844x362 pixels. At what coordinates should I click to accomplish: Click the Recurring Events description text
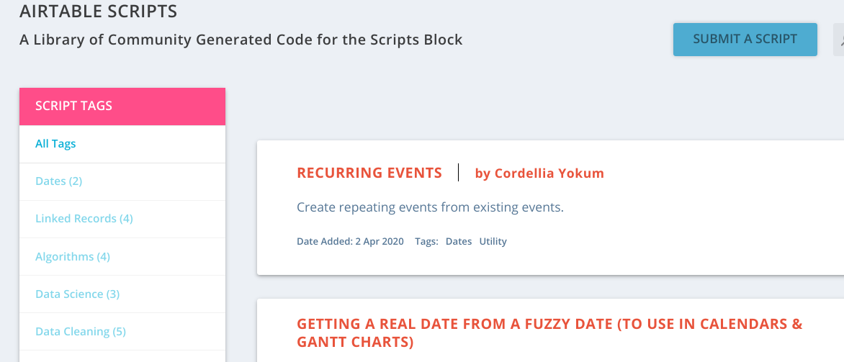coord(430,208)
